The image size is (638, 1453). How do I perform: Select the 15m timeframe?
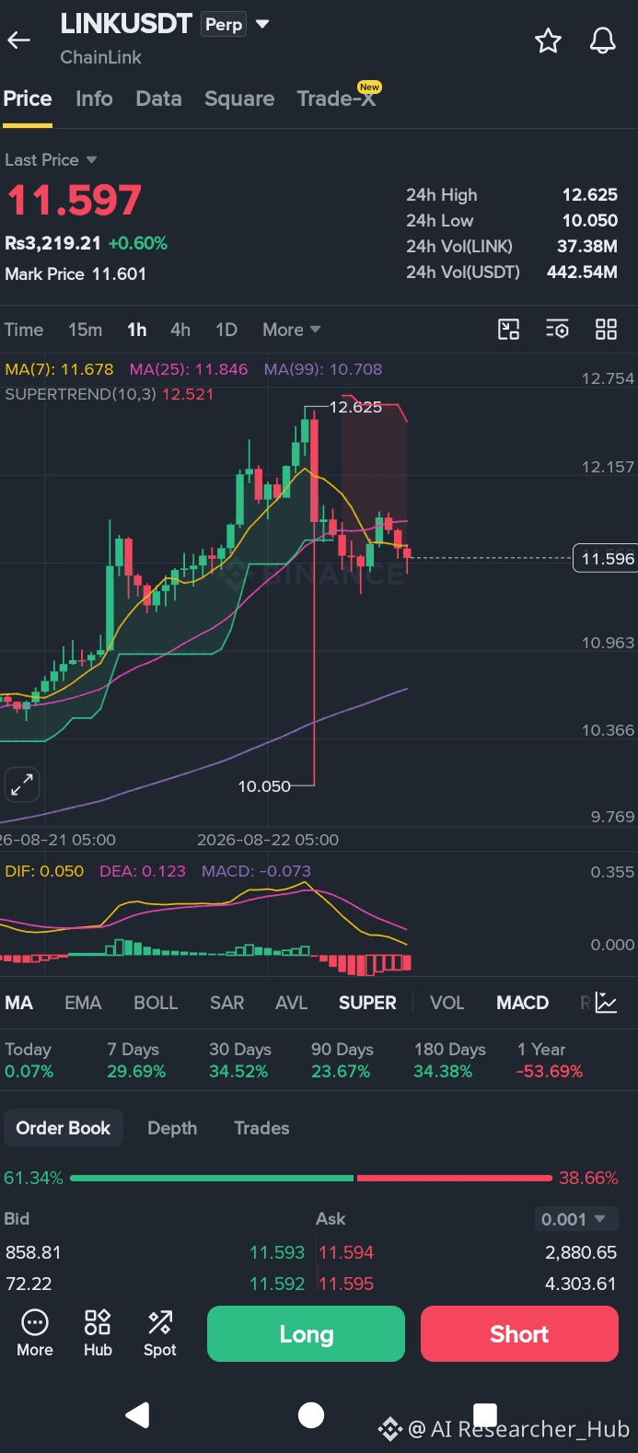click(85, 330)
